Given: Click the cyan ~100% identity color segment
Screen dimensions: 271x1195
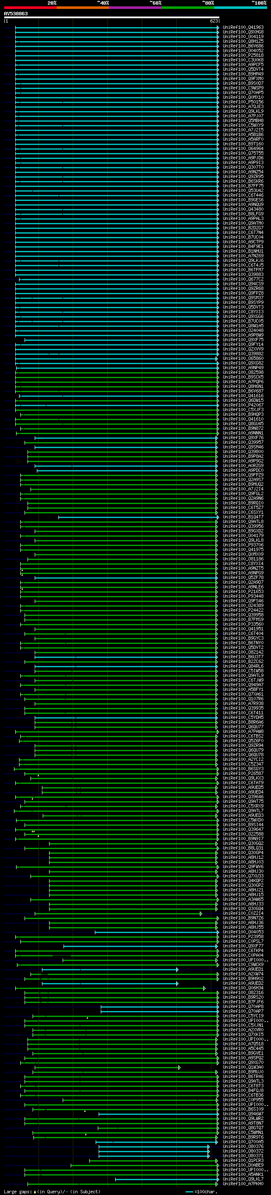Looking at the screenshot, I should pos(241,8).
